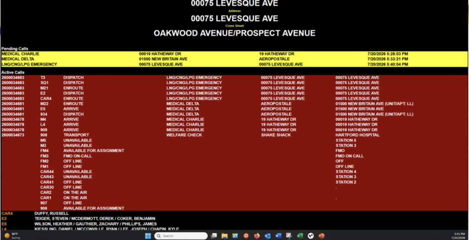This screenshot has width=469, height=240.
Task: Click unit 934 in Active Calls
Action: [44, 114]
